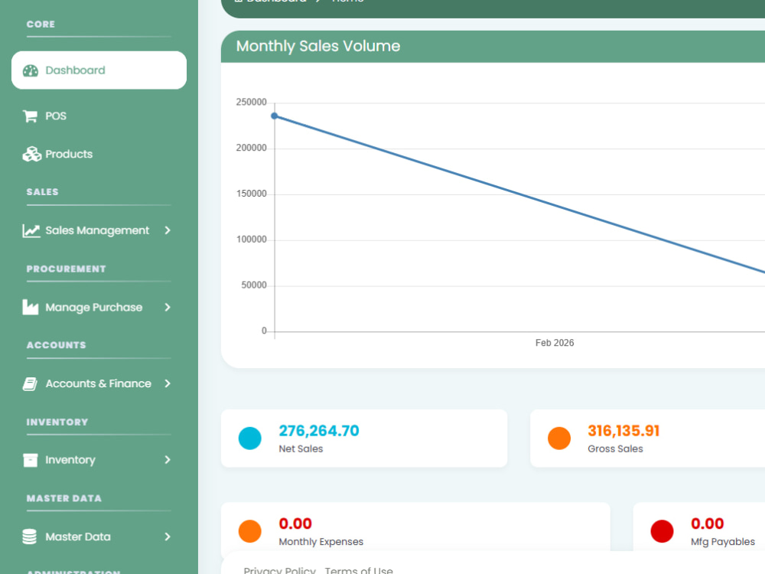Viewport: 765px width, 574px height.
Task: Click the Products boxes icon
Action: [x=31, y=155]
